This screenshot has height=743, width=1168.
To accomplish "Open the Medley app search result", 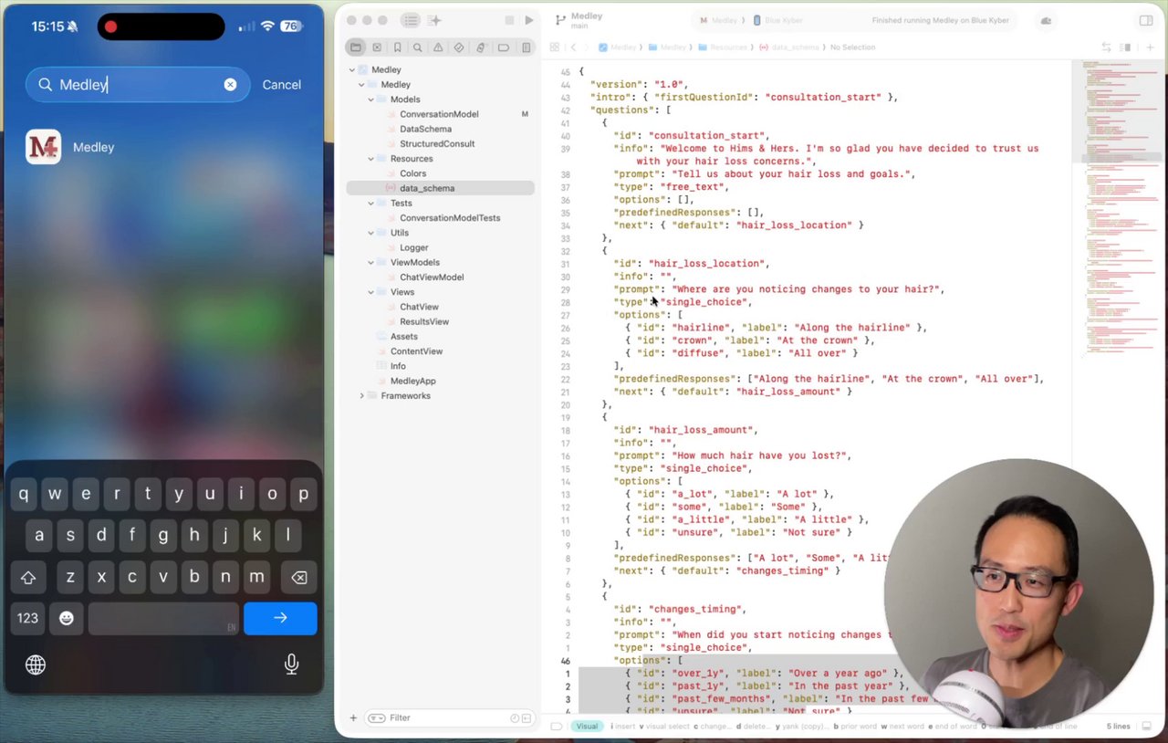I will 70,147.
